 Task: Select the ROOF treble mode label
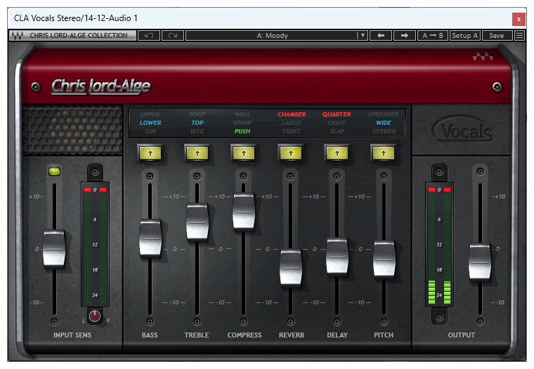[x=197, y=114]
